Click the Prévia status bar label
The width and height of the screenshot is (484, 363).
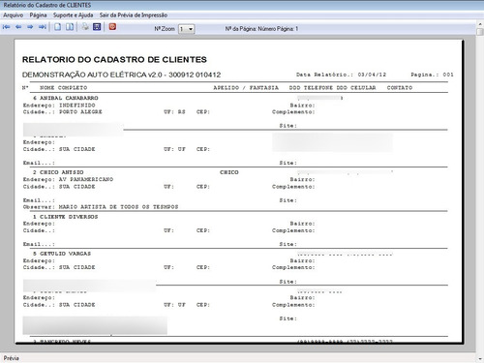(x=12, y=358)
